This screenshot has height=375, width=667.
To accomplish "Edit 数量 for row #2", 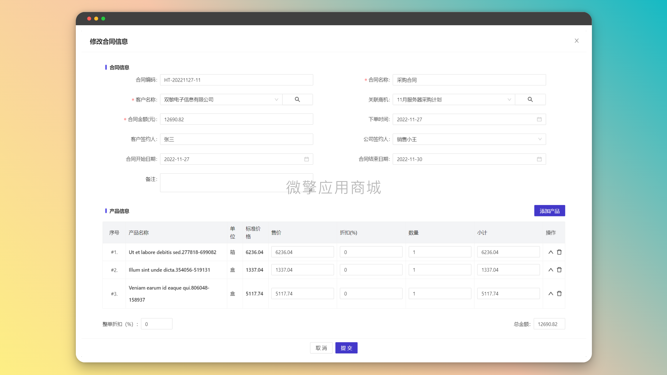I will pyautogui.click(x=440, y=270).
